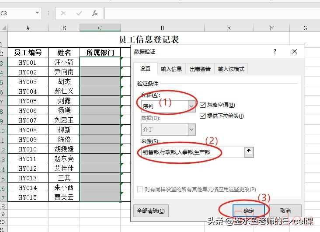Click the name cell 朱小西
The image size is (320, 232).
64,187
